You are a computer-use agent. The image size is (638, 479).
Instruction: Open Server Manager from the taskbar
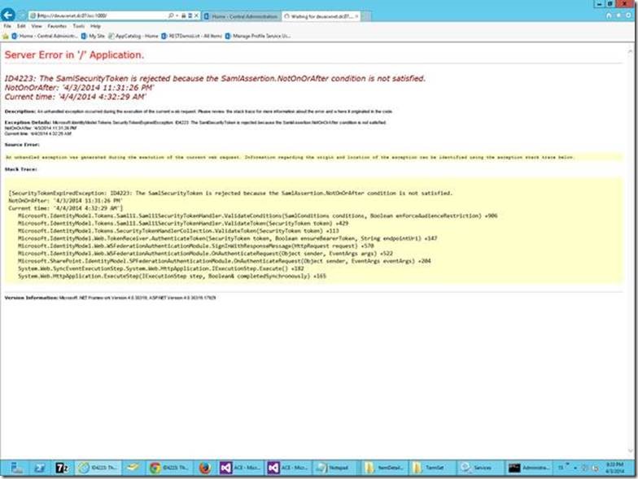tap(16, 468)
